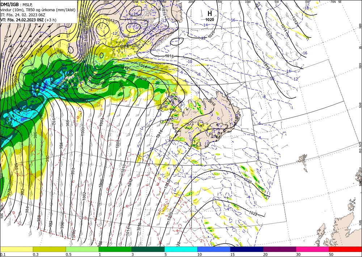362x257 pixels.
Task: Click the 30W longitude label
Action: 135,2
